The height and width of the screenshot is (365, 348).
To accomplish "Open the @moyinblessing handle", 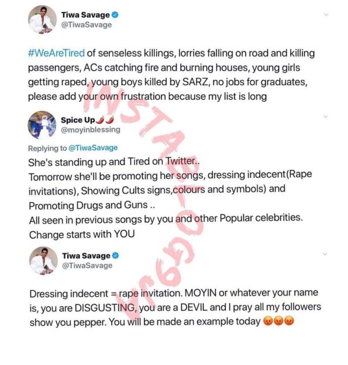I will click(x=91, y=130).
